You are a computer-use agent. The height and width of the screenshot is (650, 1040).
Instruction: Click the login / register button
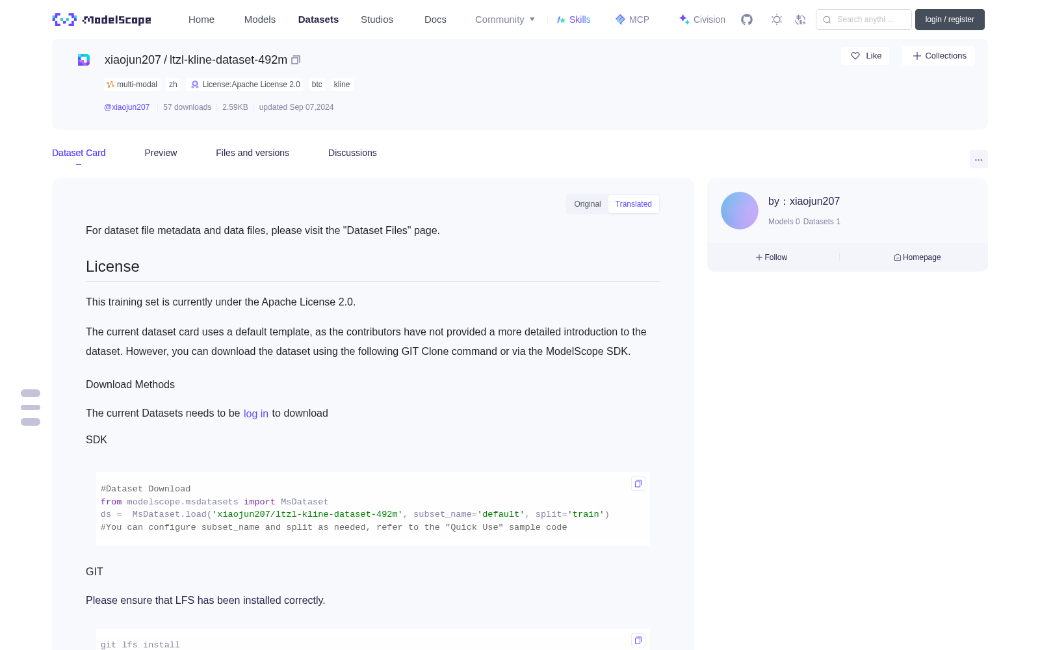950,19
